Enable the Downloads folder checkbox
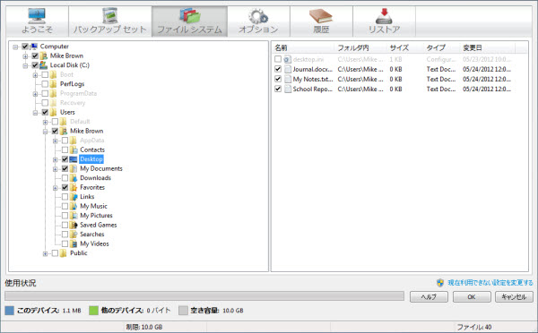The height and width of the screenshot is (333, 538). [x=65, y=178]
